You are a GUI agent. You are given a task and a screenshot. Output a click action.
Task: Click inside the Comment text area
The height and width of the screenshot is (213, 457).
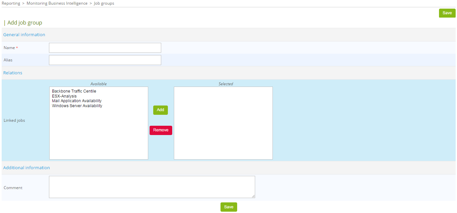[152, 186]
